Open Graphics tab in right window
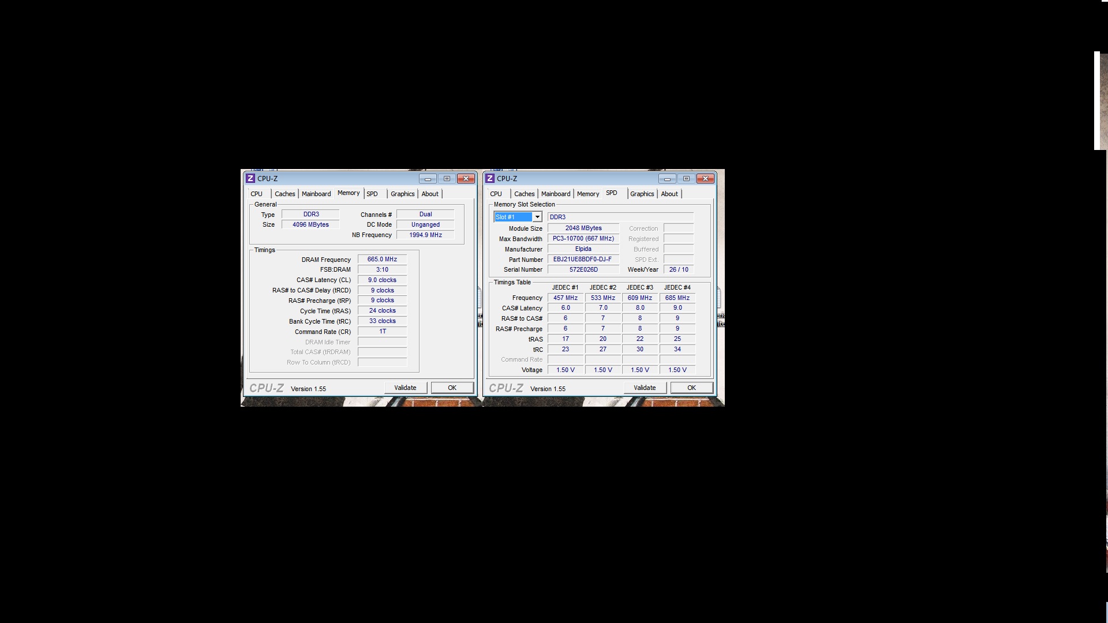This screenshot has width=1108, height=623. [x=642, y=194]
